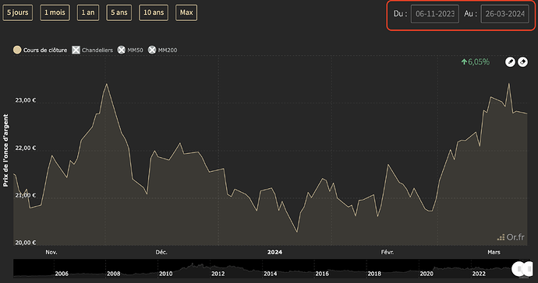Viewport: 538px width, 283px height.
Task: Click the navigator left range handle
Action: point(517,269)
